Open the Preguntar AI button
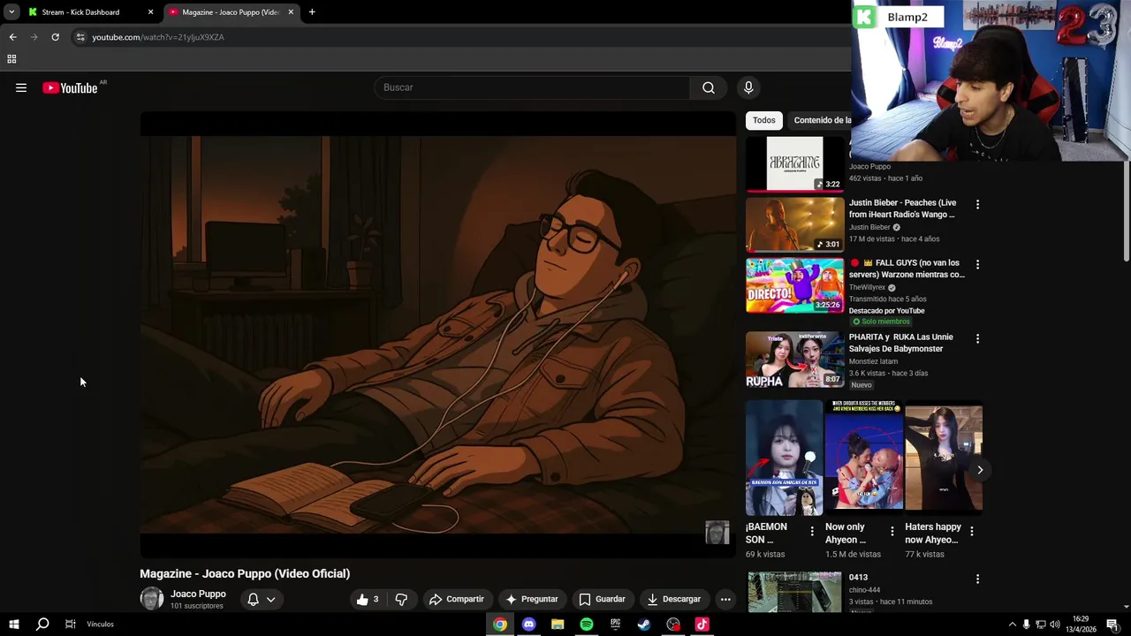 (531, 599)
